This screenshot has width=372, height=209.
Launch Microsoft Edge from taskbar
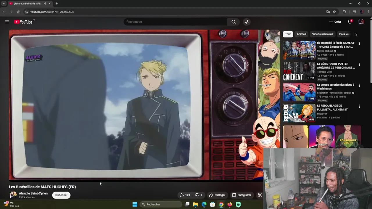204,204
